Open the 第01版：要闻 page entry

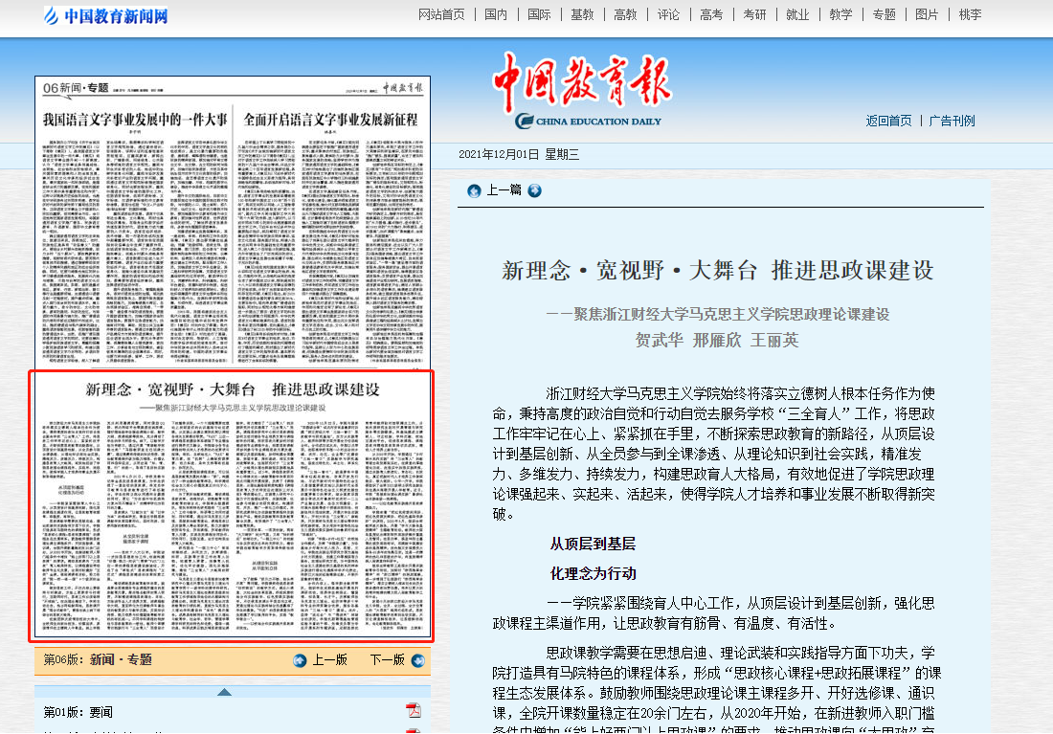tap(78, 712)
